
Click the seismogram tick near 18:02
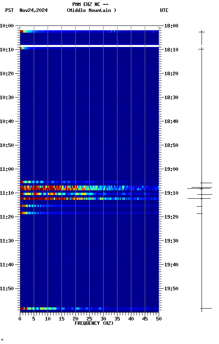pos(202,32)
